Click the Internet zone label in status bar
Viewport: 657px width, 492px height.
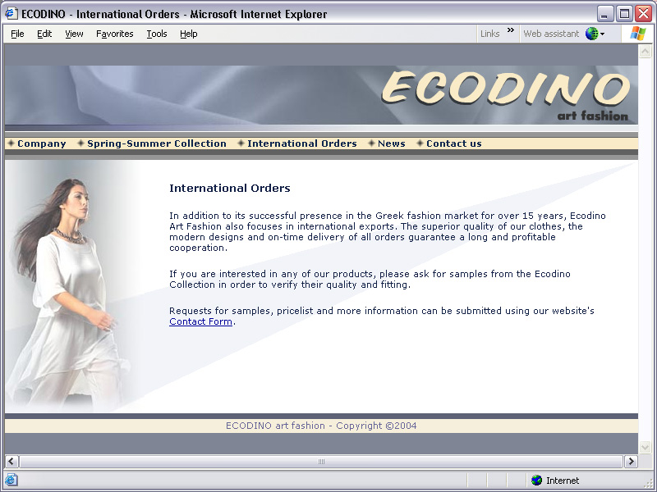[x=563, y=481]
